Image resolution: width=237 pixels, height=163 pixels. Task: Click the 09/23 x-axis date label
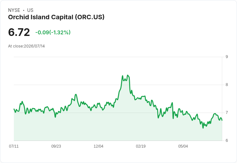click(56, 146)
